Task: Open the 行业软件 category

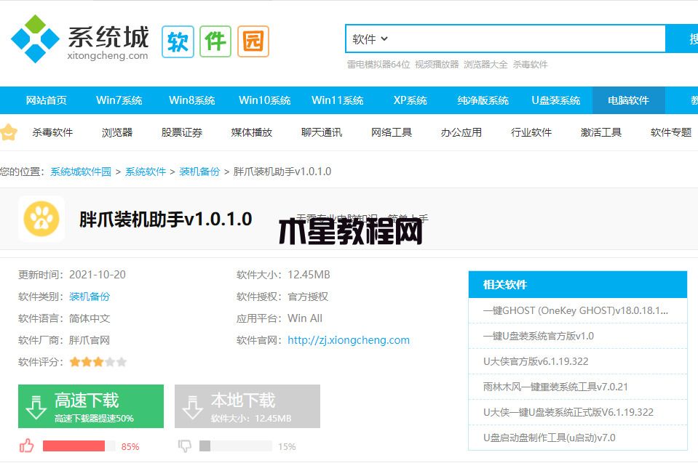Action: pos(531,132)
